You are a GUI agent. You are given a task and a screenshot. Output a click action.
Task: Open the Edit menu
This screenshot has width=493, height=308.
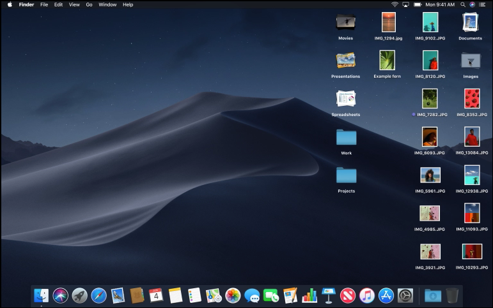point(58,4)
